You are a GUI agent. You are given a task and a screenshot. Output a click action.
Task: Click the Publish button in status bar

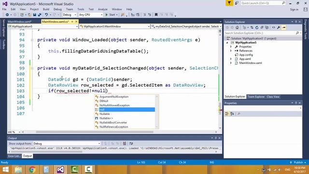(x=298, y=162)
